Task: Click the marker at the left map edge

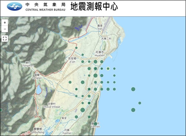Action: 1,110
